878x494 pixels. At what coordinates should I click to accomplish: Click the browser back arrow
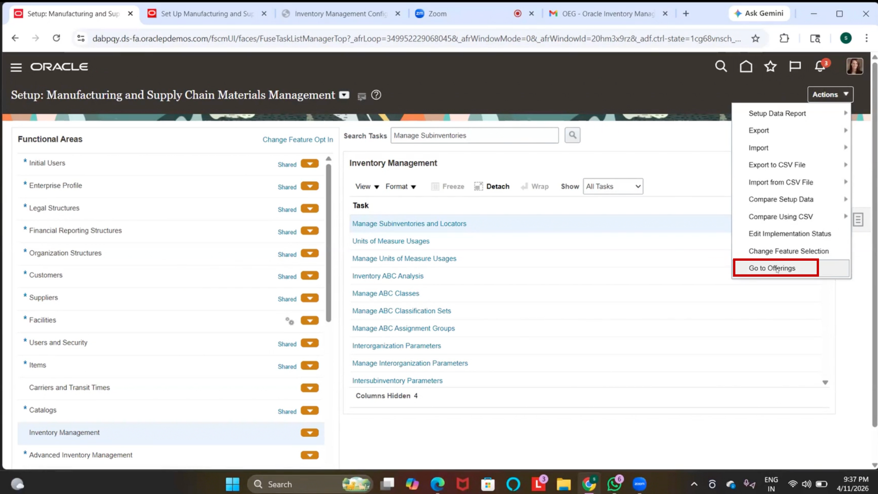[15, 38]
